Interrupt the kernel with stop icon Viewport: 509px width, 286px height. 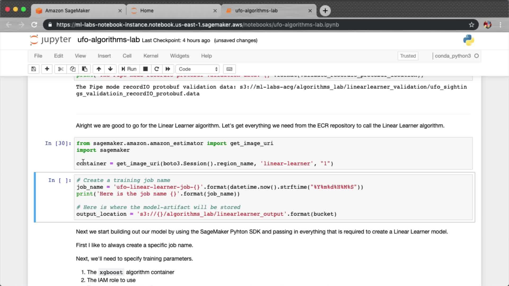coord(145,69)
